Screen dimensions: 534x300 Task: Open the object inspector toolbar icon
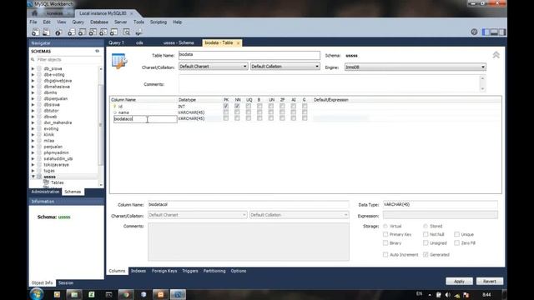point(58,32)
